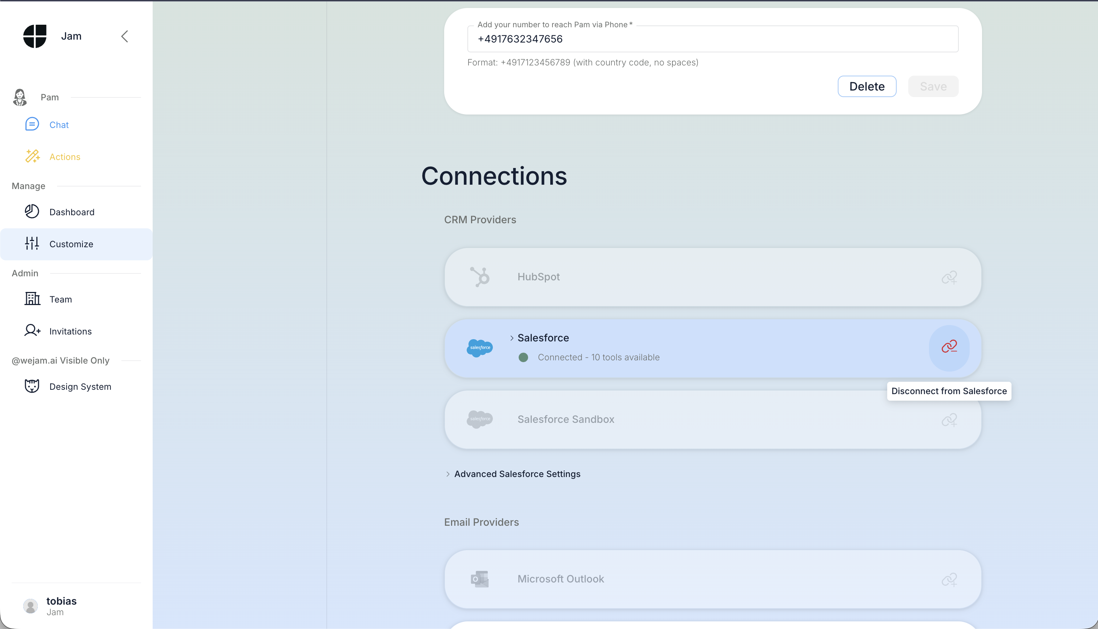Image resolution: width=1098 pixels, height=629 pixels.
Task: Click the tobias account name
Action: coord(61,601)
